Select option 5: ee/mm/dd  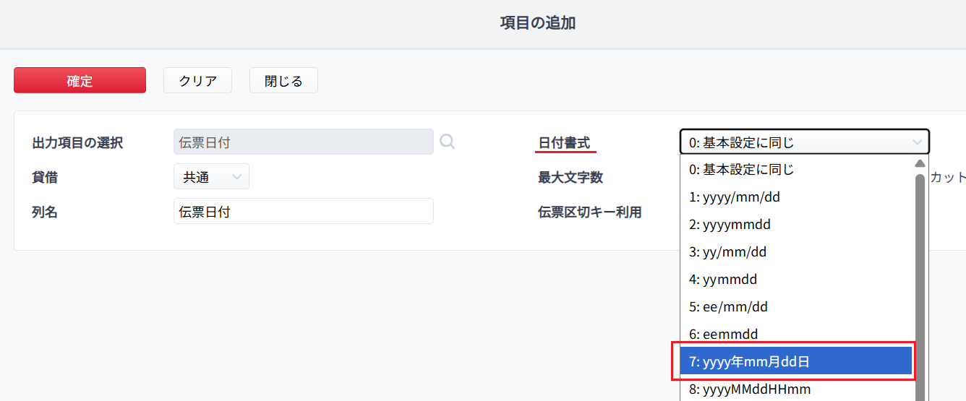pos(796,307)
